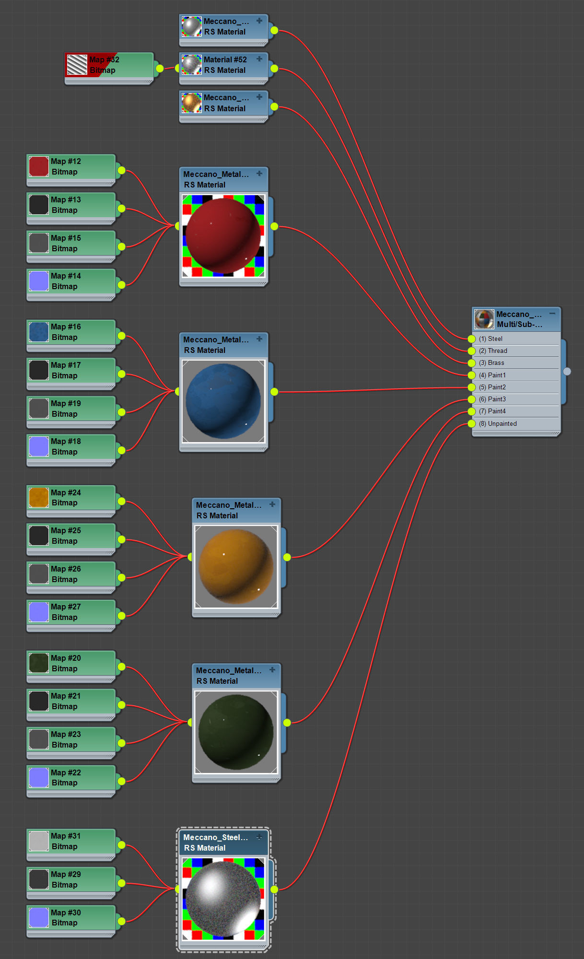This screenshot has width=584, height=959.
Task: Click the blue sphere material preview
Action: pyautogui.click(x=223, y=401)
